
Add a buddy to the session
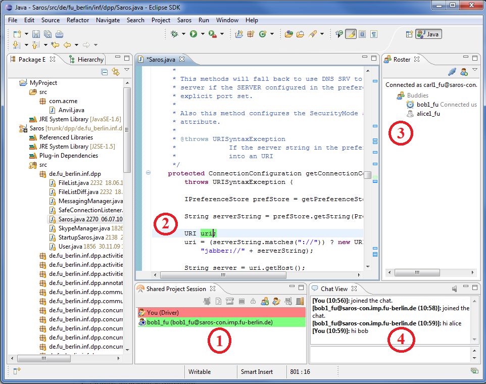264,301
